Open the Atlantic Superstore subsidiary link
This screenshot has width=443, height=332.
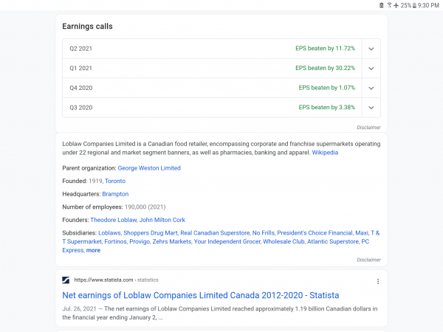pos(333,242)
